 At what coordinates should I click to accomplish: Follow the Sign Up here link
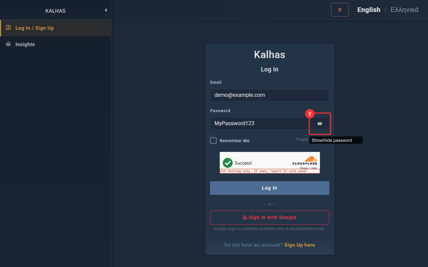300,245
